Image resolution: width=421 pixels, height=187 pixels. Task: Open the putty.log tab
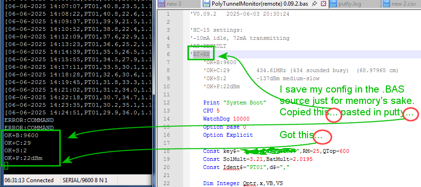349,3
